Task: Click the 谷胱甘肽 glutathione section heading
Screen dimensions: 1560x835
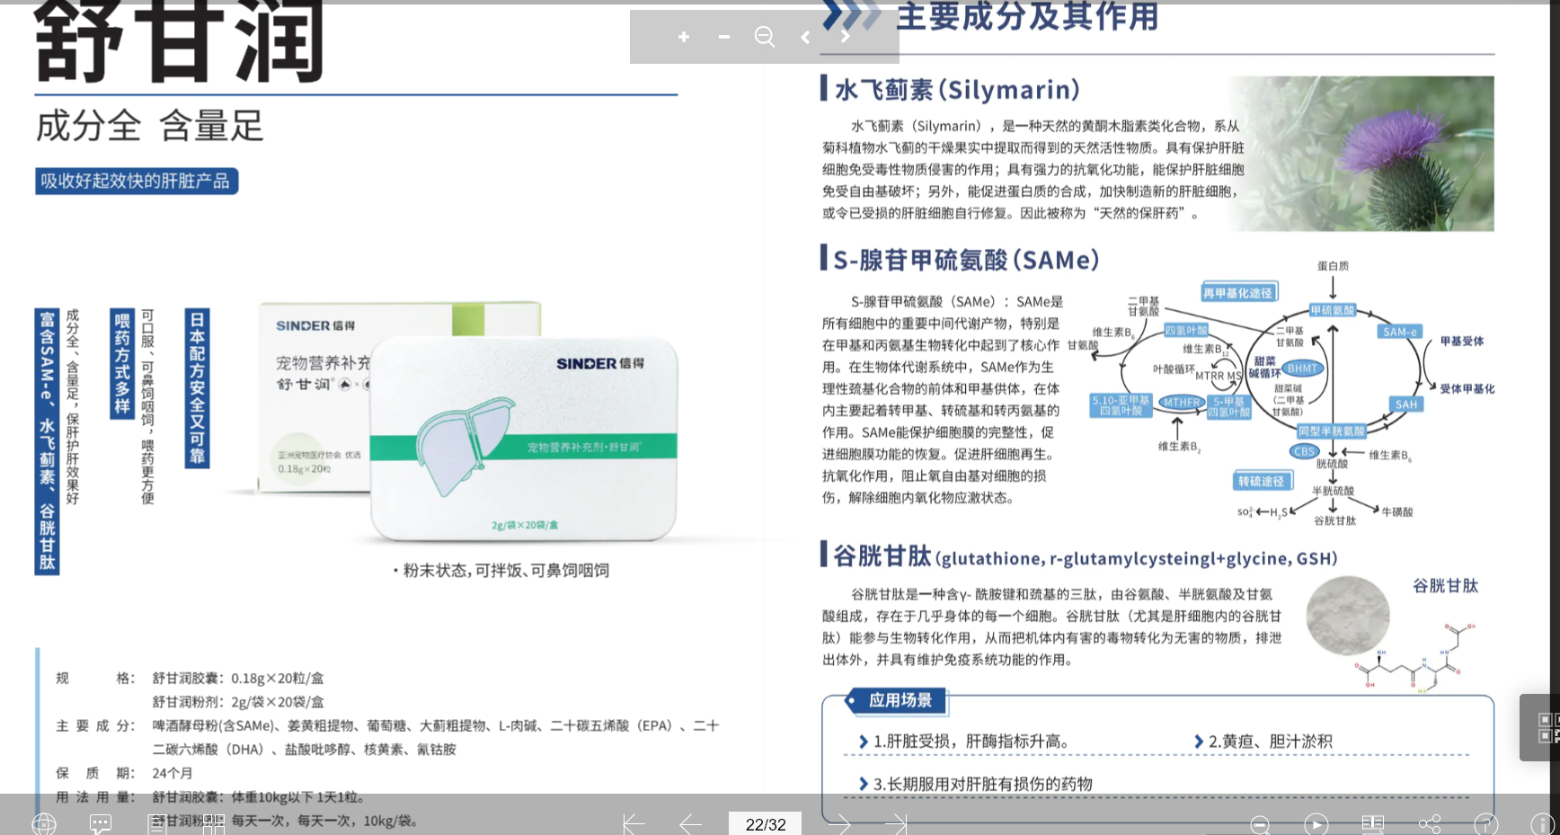Action: point(1086,556)
